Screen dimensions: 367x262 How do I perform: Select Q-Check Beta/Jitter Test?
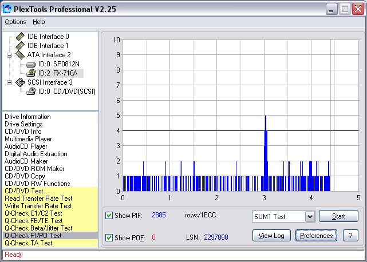[50, 228]
